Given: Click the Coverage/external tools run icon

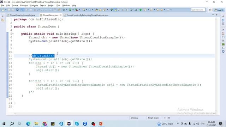Looking at the screenshot, I should 76,10.
